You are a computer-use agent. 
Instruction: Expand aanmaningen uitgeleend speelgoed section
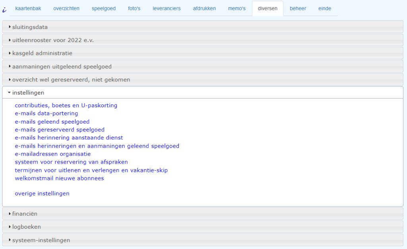pyautogui.click(x=203, y=67)
